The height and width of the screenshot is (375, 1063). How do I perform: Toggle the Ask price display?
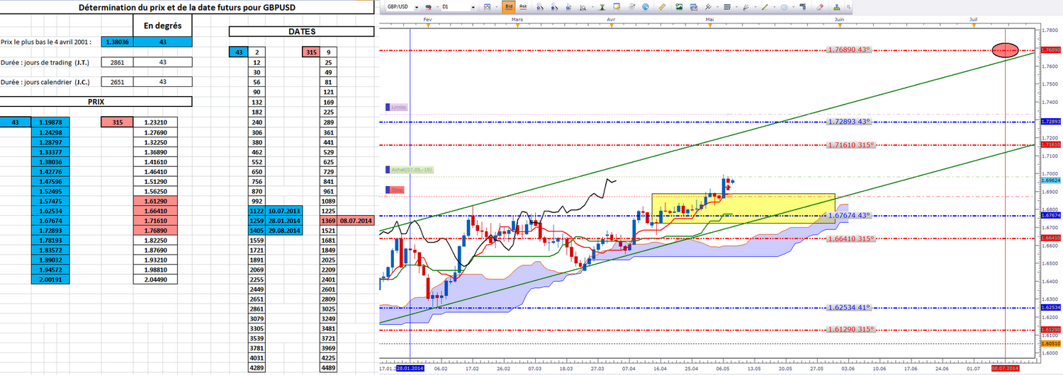[523, 6]
